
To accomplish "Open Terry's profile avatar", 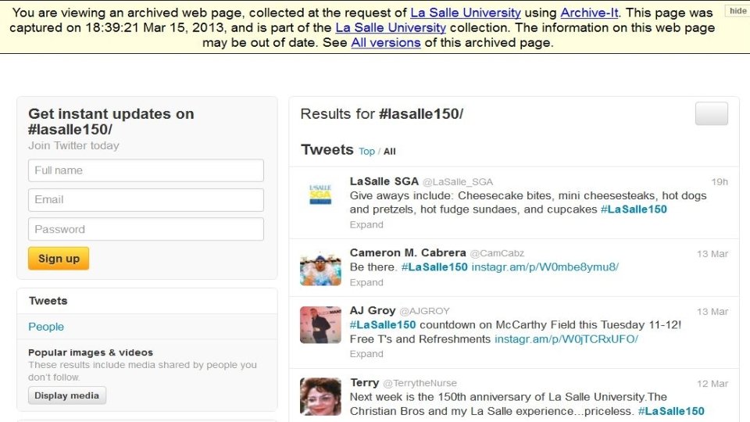I will click(320, 397).
